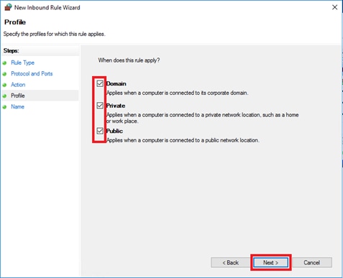Toggle the Private profile checkbox

(x=100, y=106)
